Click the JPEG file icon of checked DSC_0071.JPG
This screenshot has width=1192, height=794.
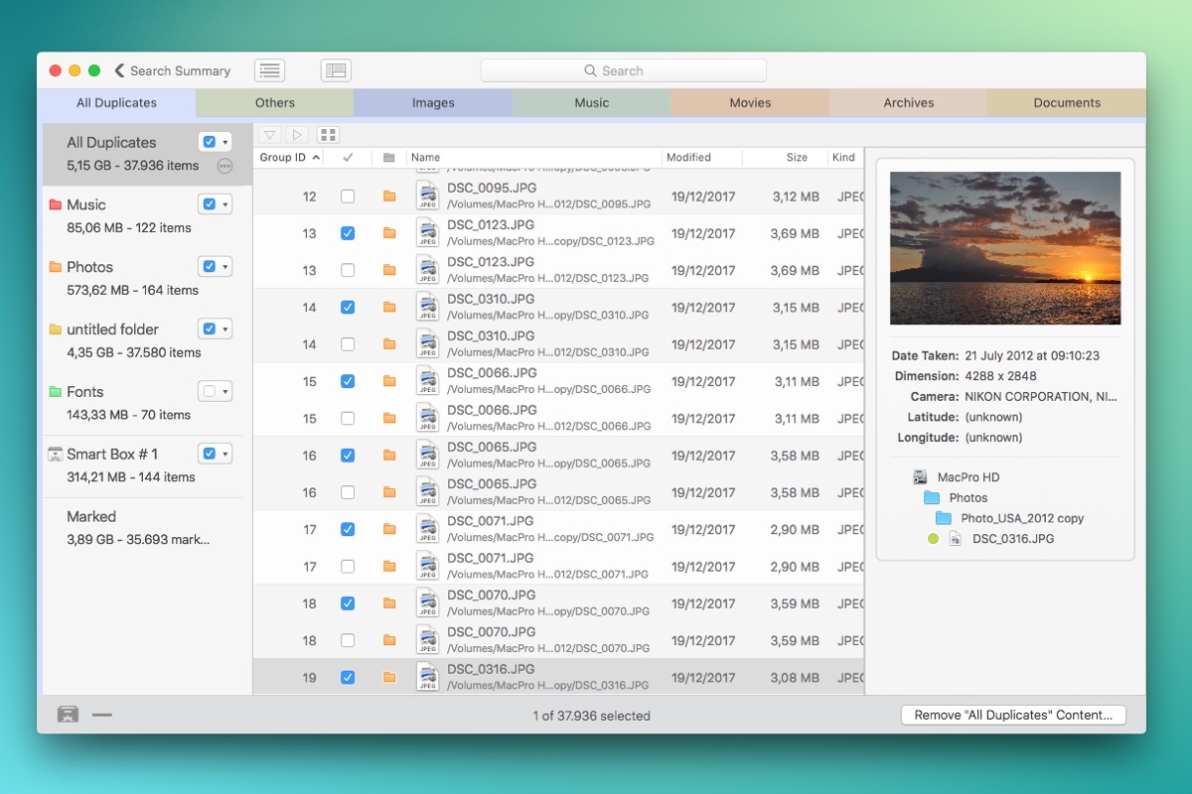pyautogui.click(x=427, y=529)
